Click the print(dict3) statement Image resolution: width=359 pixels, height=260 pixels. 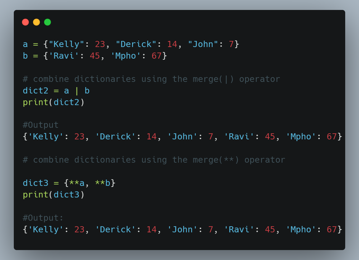tap(54, 195)
